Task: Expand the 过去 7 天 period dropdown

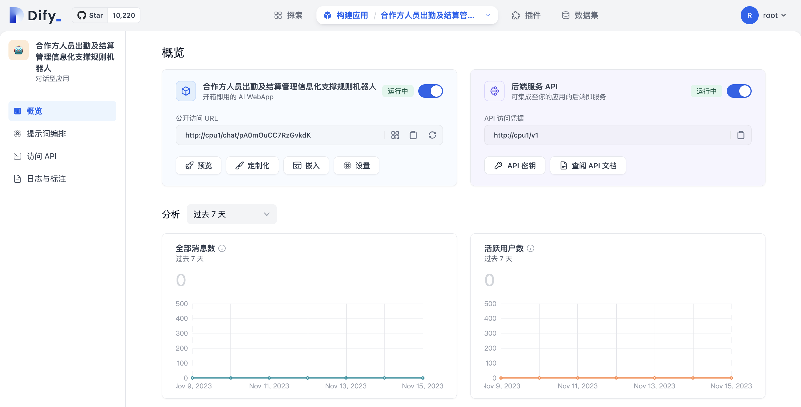Action: 231,214
